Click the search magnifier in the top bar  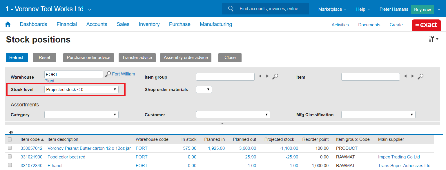point(231,9)
